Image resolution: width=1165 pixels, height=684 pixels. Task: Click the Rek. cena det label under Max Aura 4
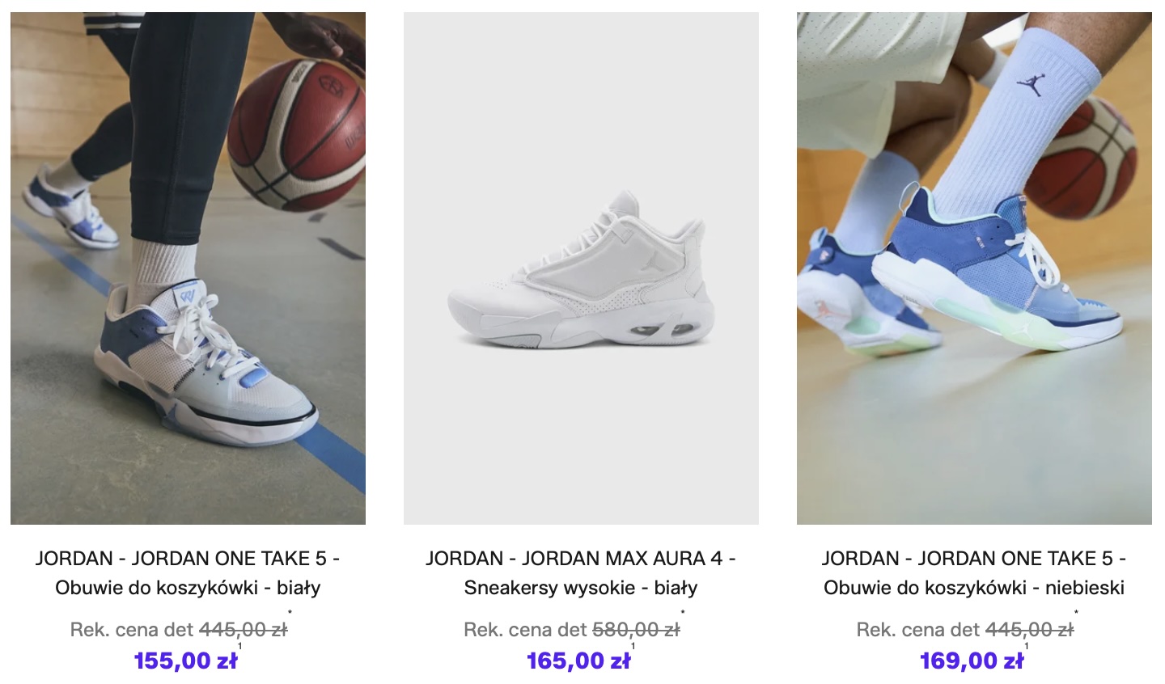click(526, 630)
